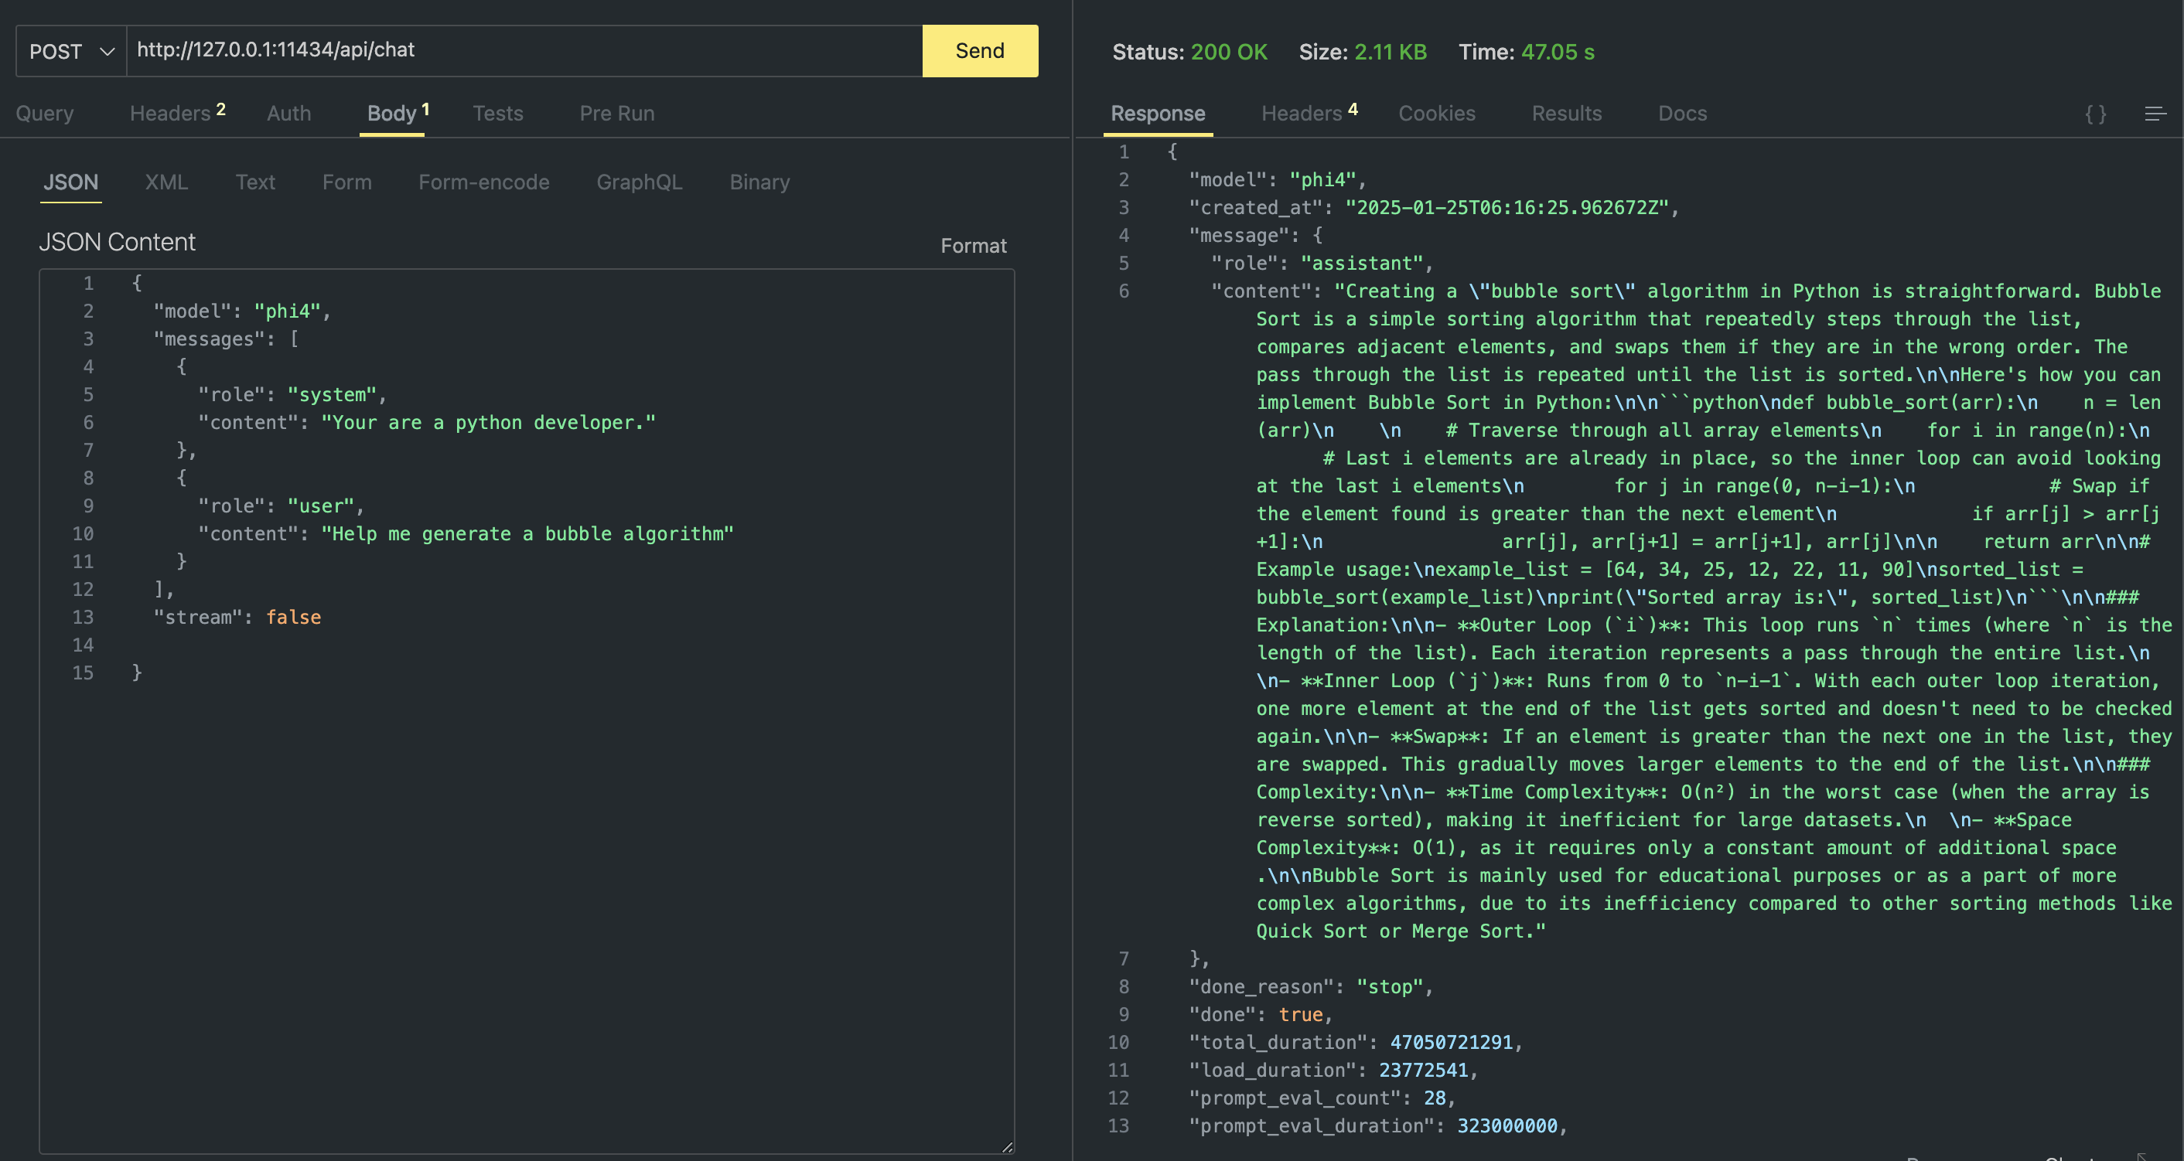Image resolution: width=2184 pixels, height=1161 pixels.
Task: Select the Body tab
Action: click(398, 113)
